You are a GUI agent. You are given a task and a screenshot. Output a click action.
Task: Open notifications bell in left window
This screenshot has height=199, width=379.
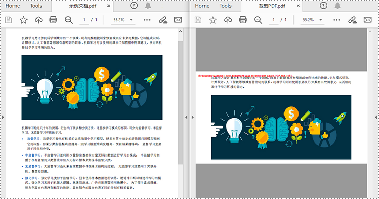(x=148, y=6)
